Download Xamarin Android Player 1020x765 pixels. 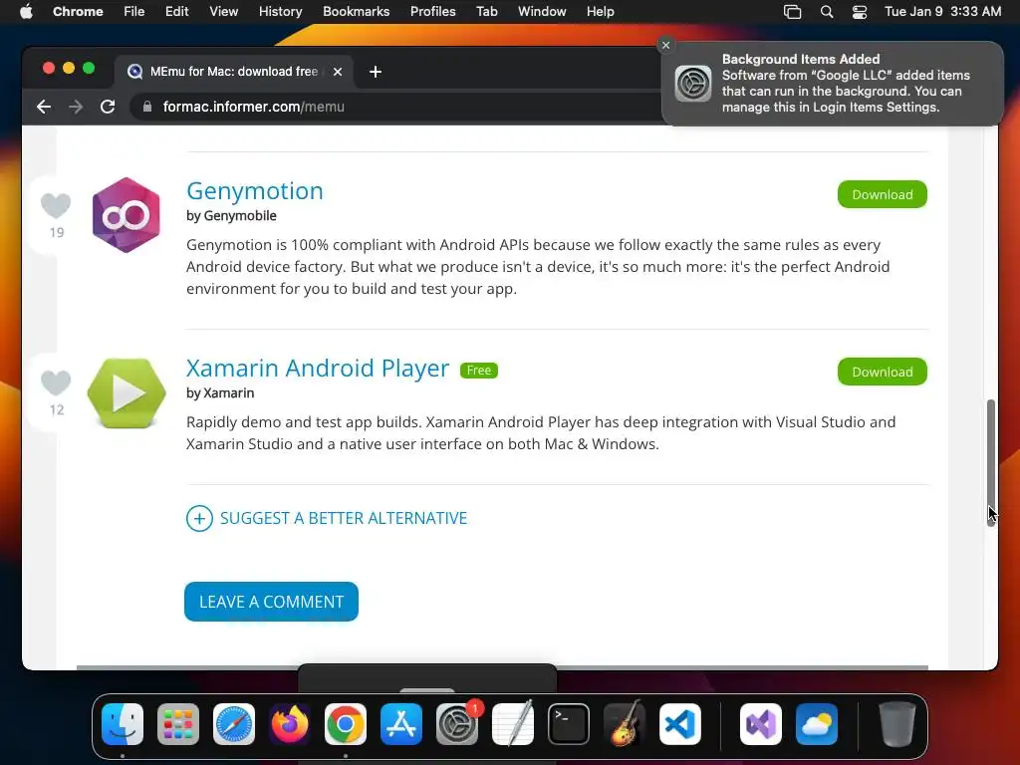point(883,372)
